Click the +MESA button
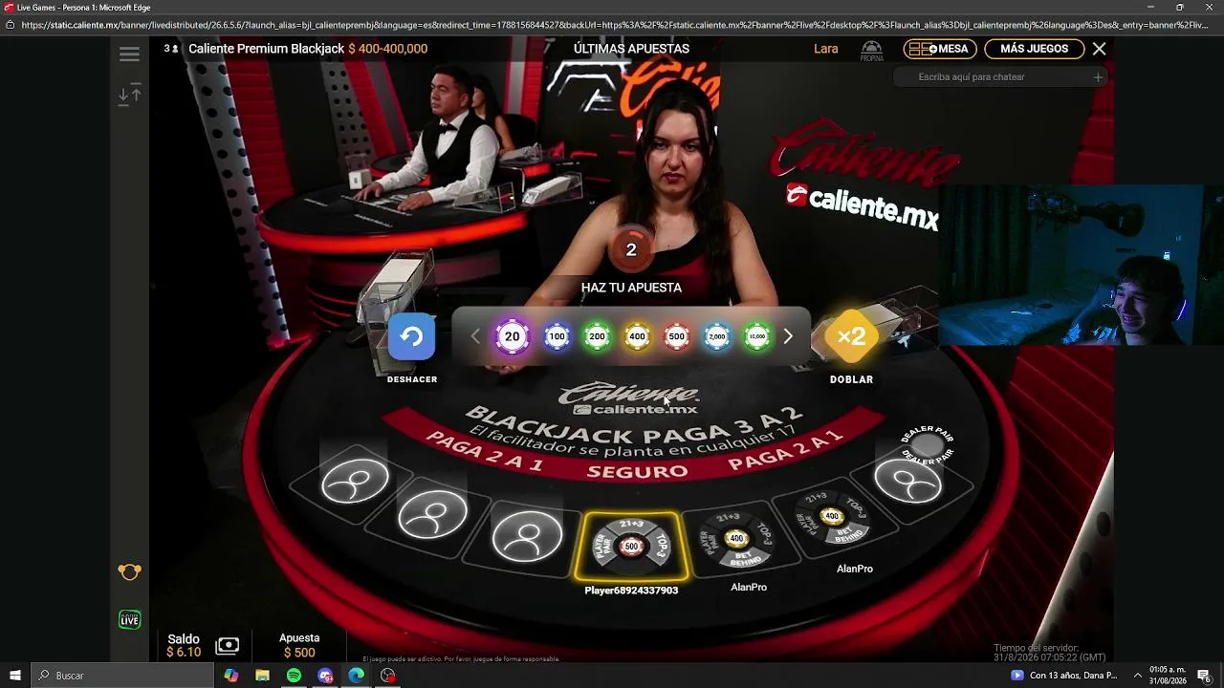 (939, 49)
